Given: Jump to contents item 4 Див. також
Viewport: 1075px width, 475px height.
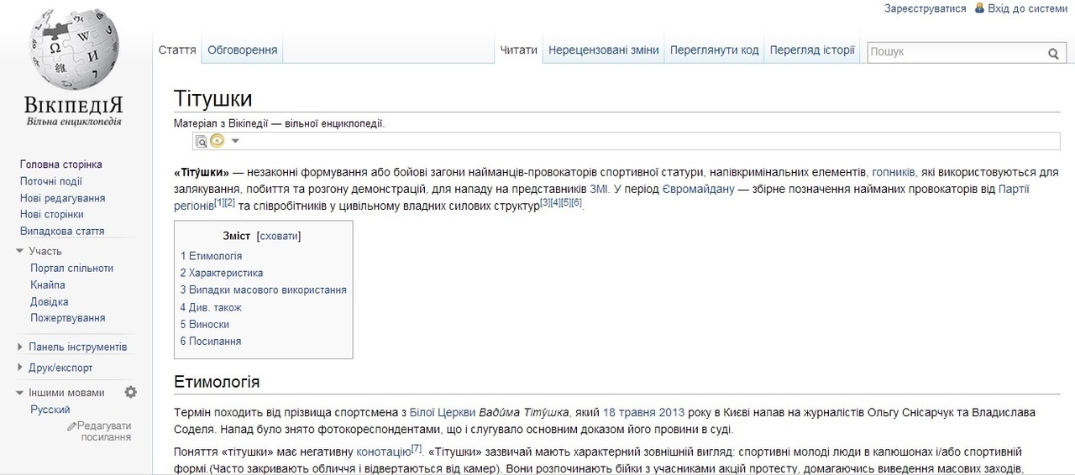Looking at the screenshot, I should click(211, 307).
